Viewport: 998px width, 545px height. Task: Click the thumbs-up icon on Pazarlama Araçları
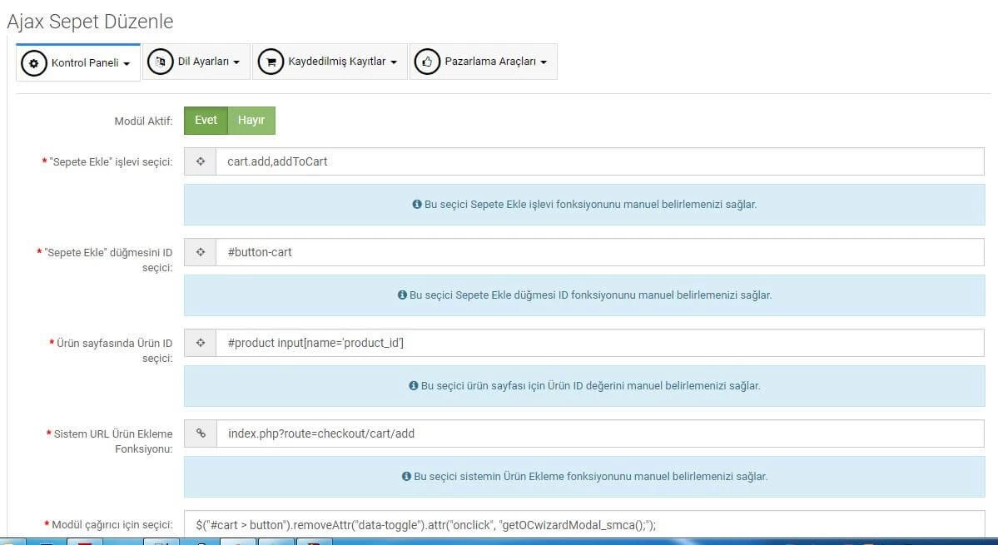428,61
